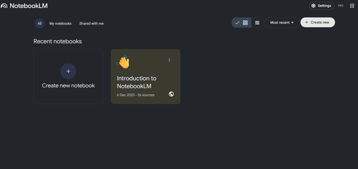
Task: Click the 6 Dec 2023 sources info text
Action: point(135,95)
